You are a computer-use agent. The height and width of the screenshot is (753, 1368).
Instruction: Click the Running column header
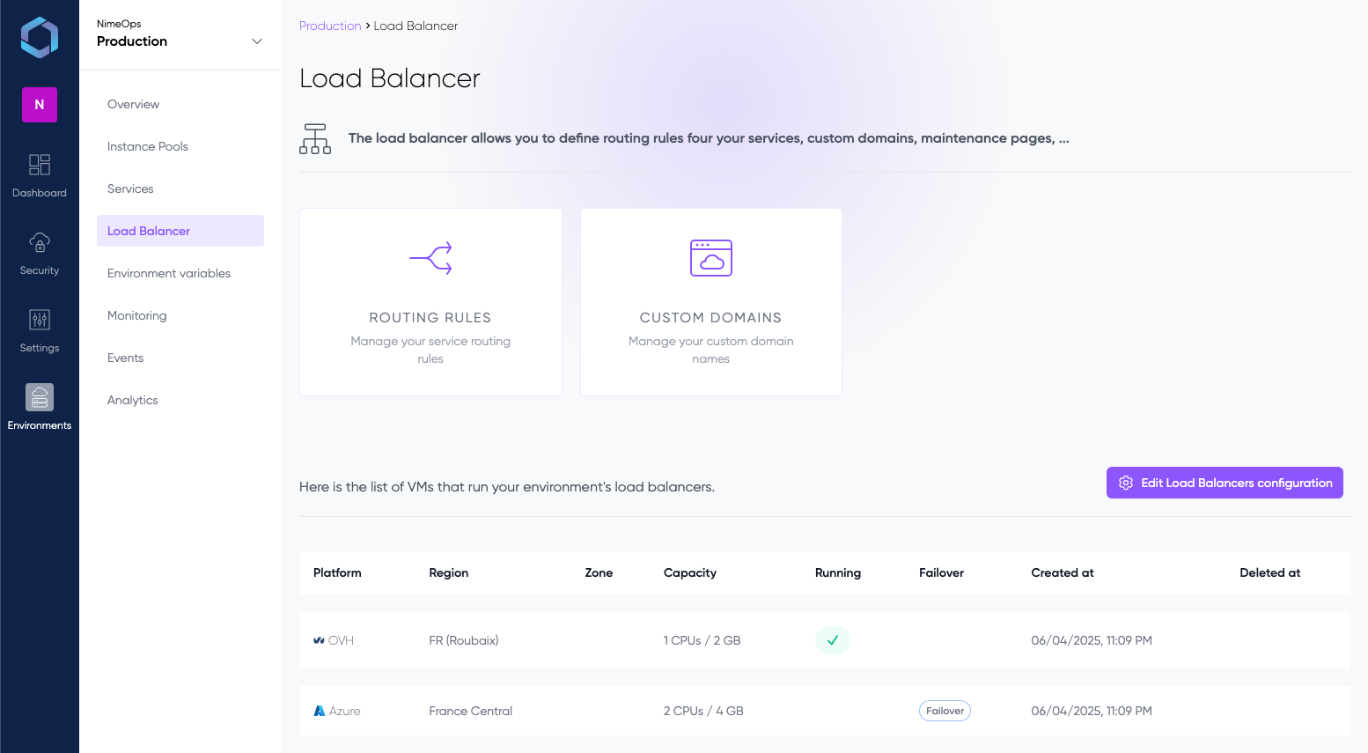838,572
